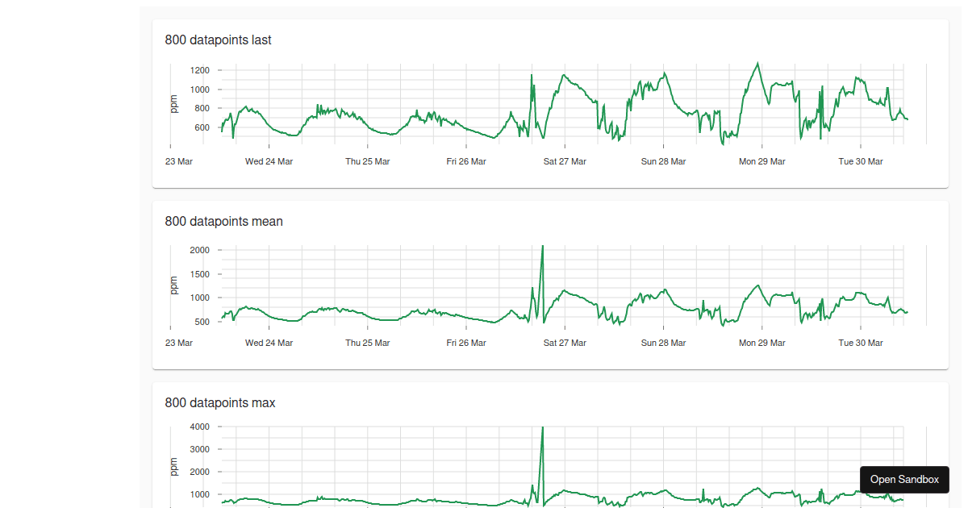Click 23 Mar label under last chart
This screenshot has width=968, height=508.
[178, 161]
